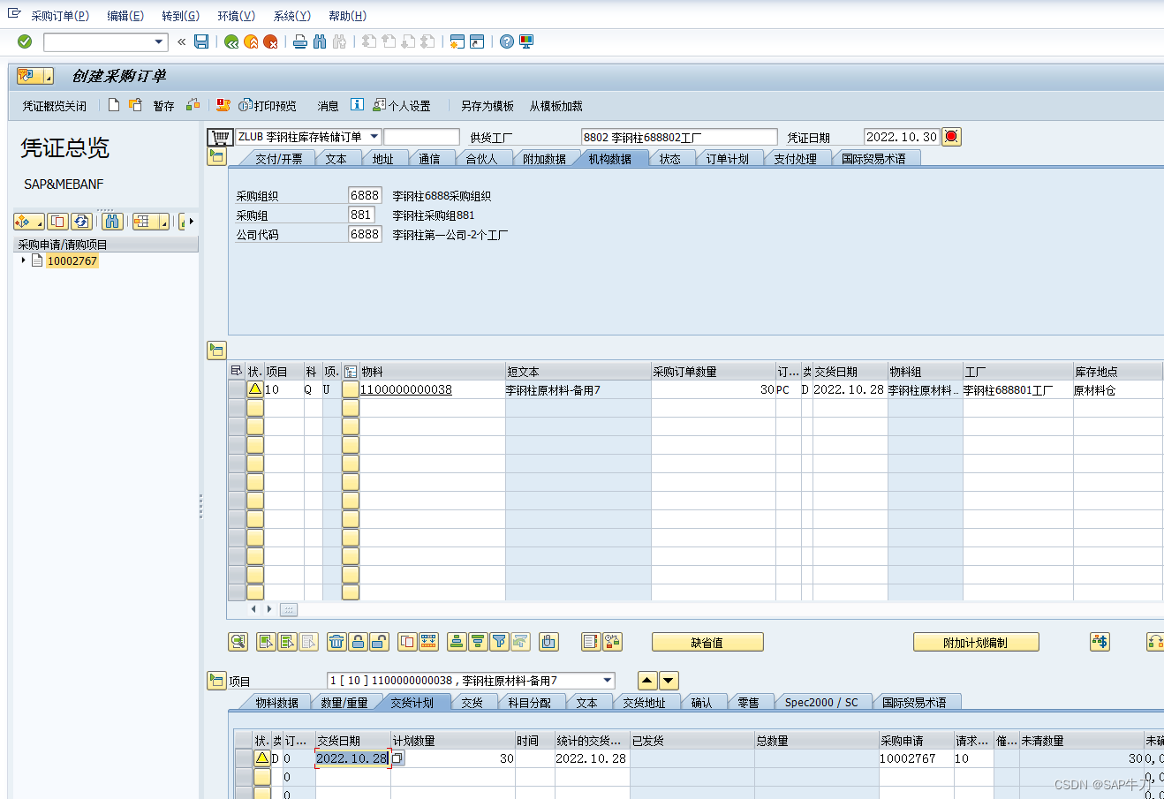Select the second empty item row selector
Image resolution: width=1164 pixels, height=799 pixels.
click(x=236, y=426)
